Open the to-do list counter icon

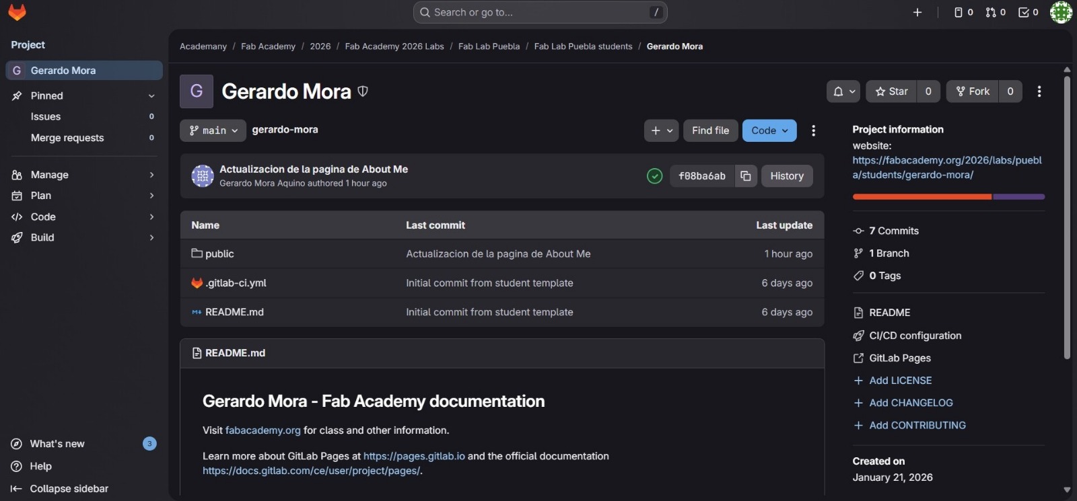[x=1028, y=12]
